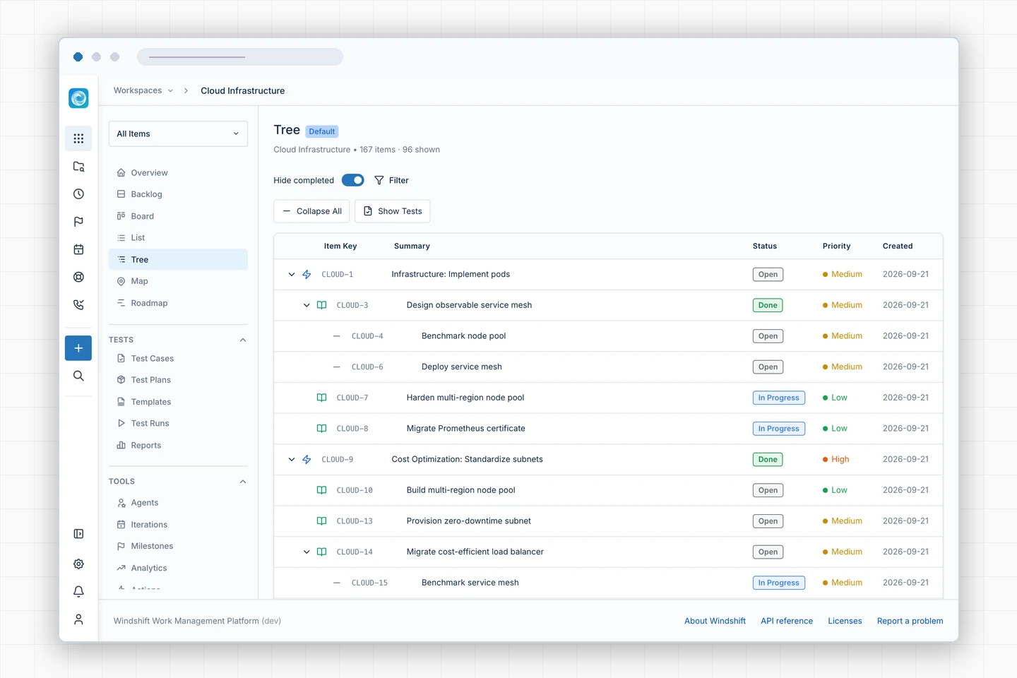The height and width of the screenshot is (678, 1017).
Task: Switch to the Board view
Action: 178,216
